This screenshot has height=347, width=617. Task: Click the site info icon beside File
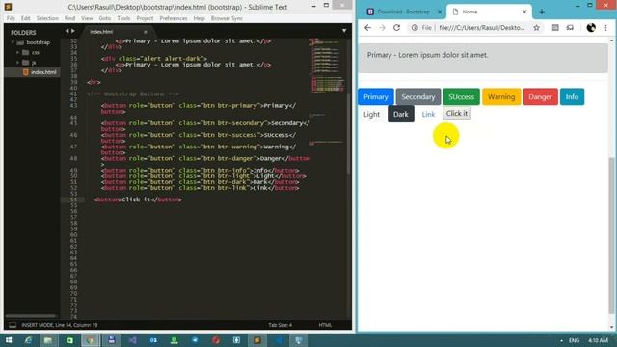415,28
